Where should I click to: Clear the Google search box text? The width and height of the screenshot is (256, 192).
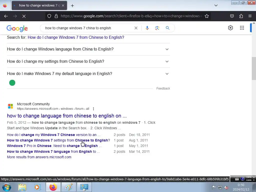pyautogui.click(x=136, y=28)
